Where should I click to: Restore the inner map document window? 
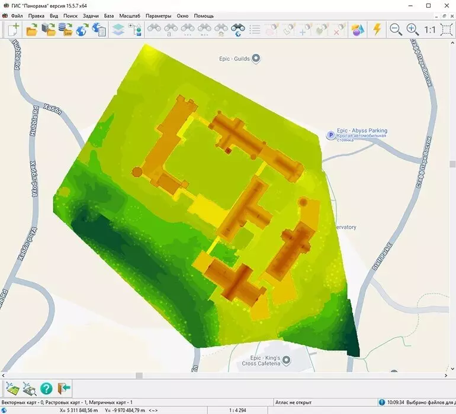click(444, 17)
